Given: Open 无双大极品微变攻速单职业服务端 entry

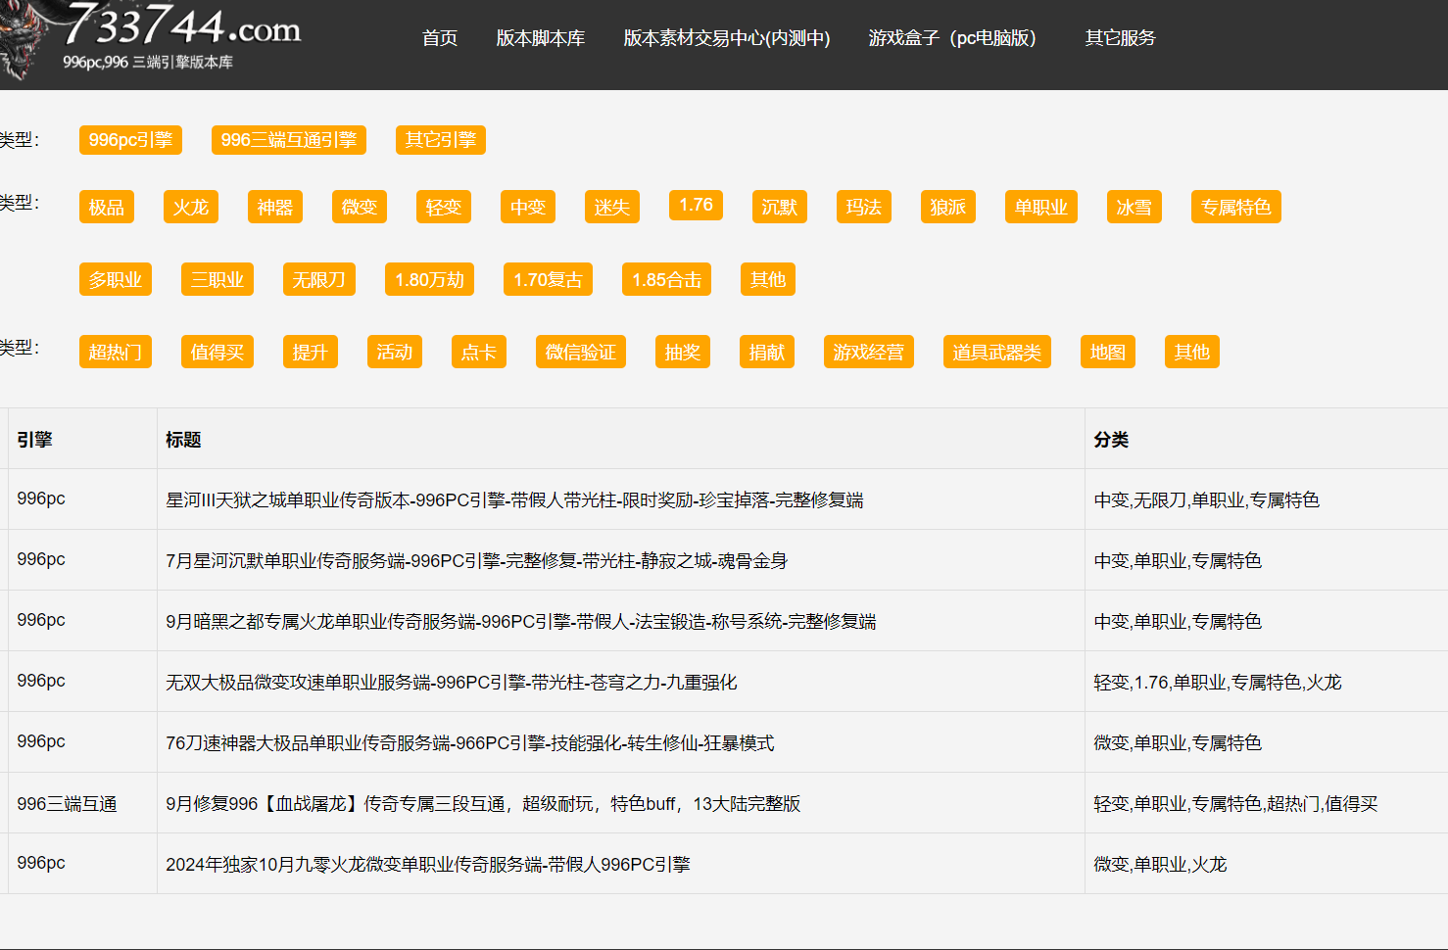Looking at the screenshot, I should tap(452, 683).
